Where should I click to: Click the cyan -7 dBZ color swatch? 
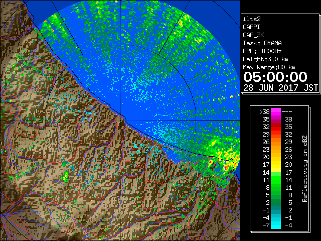276,225
